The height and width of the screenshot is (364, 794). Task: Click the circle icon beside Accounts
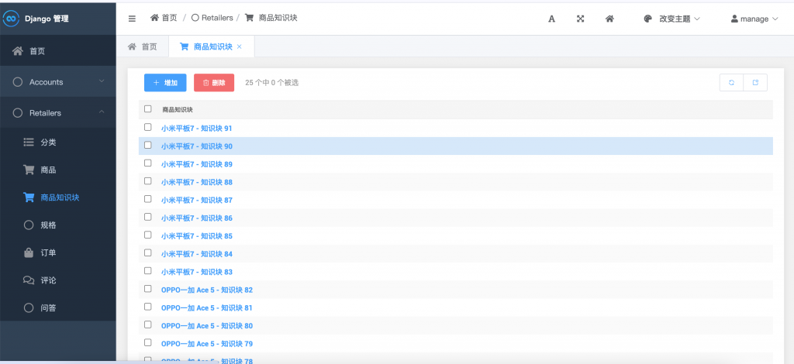[x=18, y=82]
